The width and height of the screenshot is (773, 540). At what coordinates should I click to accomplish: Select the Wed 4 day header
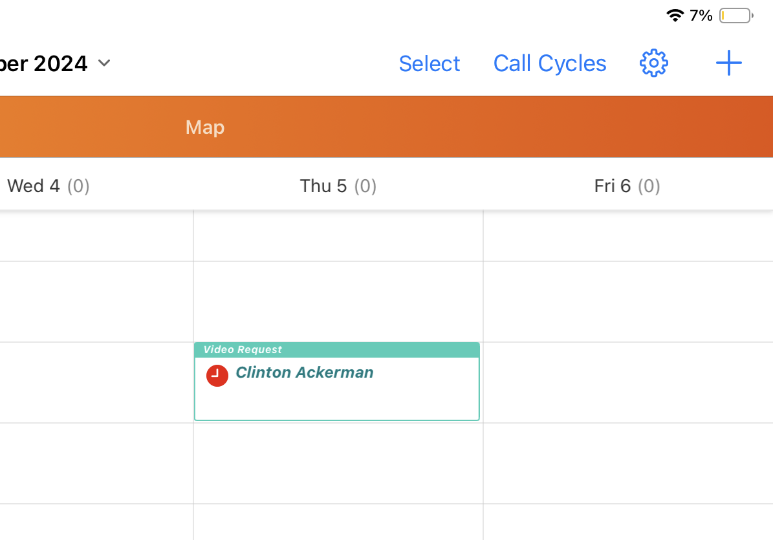(x=49, y=186)
